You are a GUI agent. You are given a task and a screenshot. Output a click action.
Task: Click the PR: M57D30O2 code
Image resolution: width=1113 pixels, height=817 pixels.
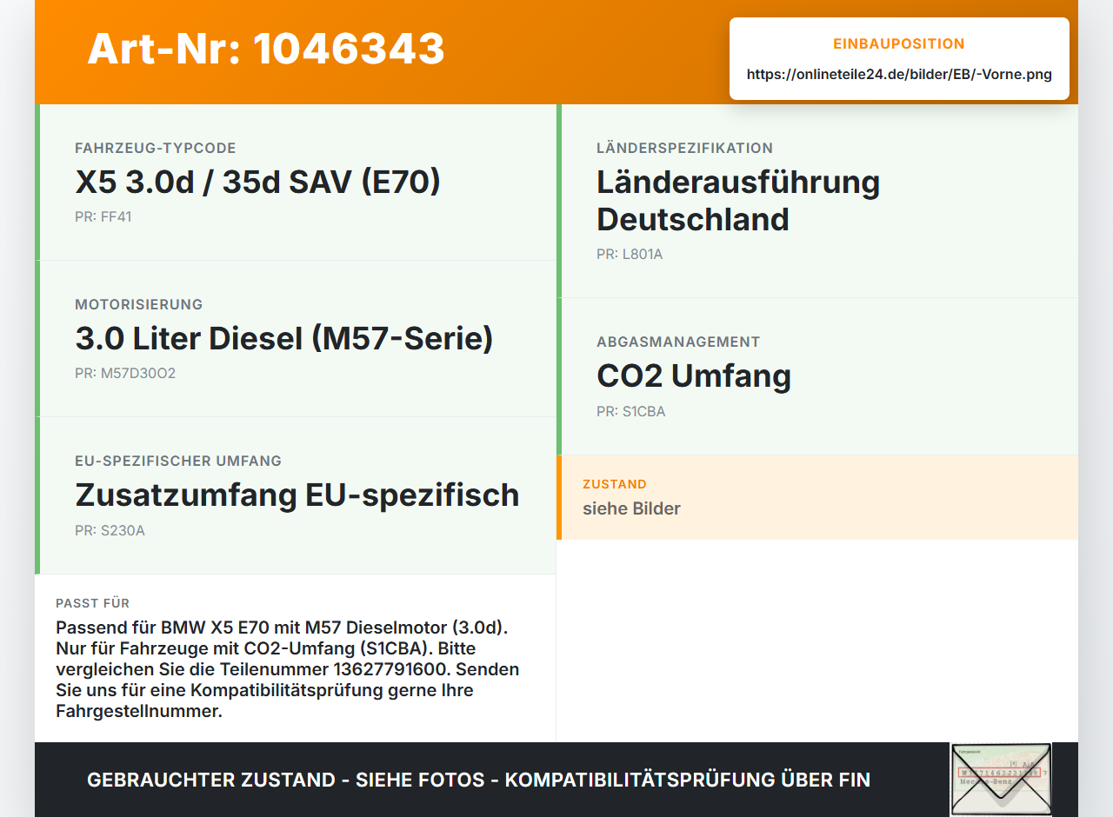coord(125,373)
